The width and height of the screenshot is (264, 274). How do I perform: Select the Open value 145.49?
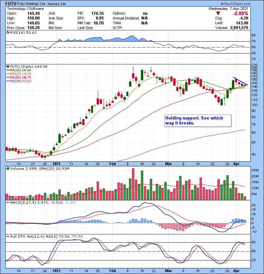click(34, 14)
